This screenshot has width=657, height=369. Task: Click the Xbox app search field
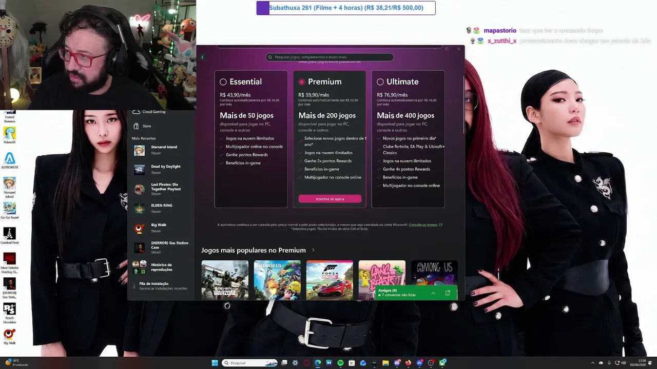(330, 57)
